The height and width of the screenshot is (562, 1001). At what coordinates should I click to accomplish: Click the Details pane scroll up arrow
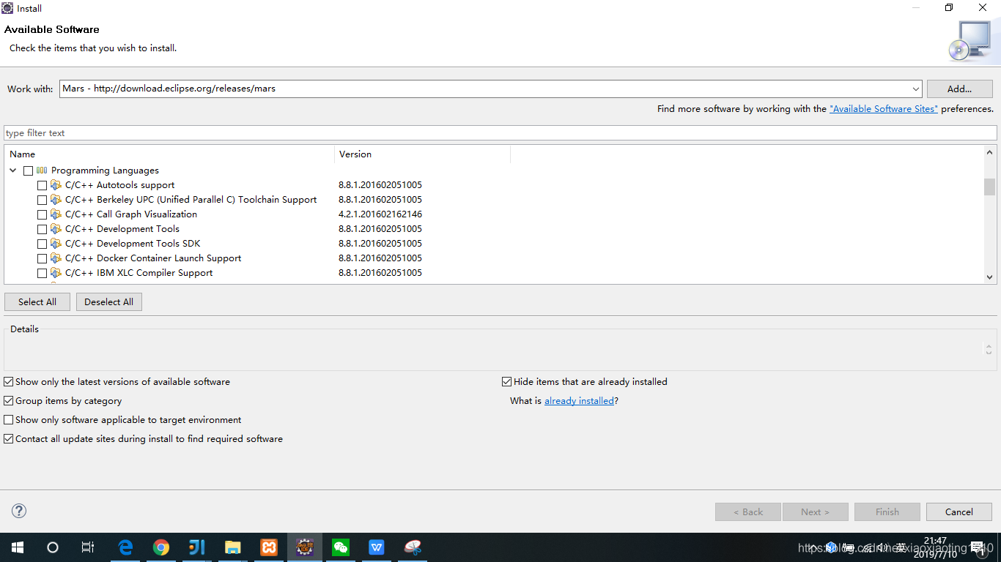pyautogui.click(x=989, y=345)
